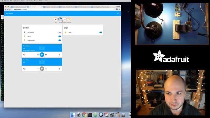
Task: Select the first sun state badge
Action: click(x=56, y=19)
